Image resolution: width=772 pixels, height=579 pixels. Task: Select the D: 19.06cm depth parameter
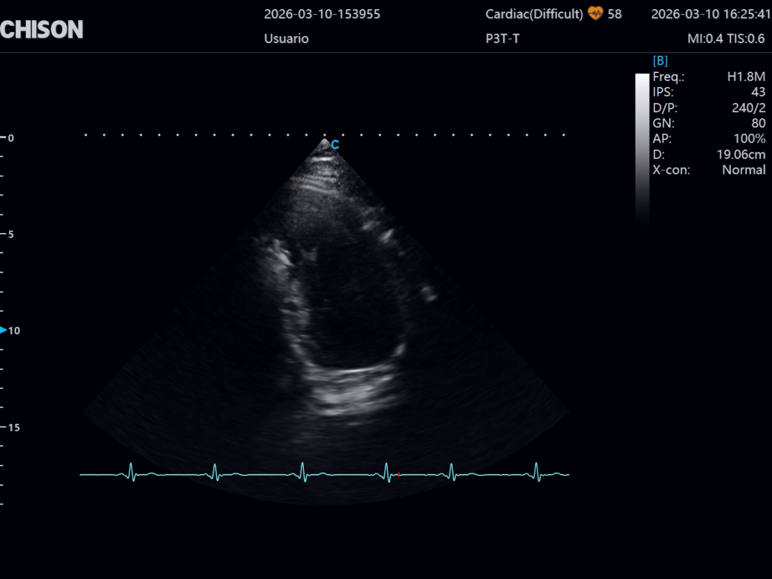pyautogui.click(x=708, y=154)
